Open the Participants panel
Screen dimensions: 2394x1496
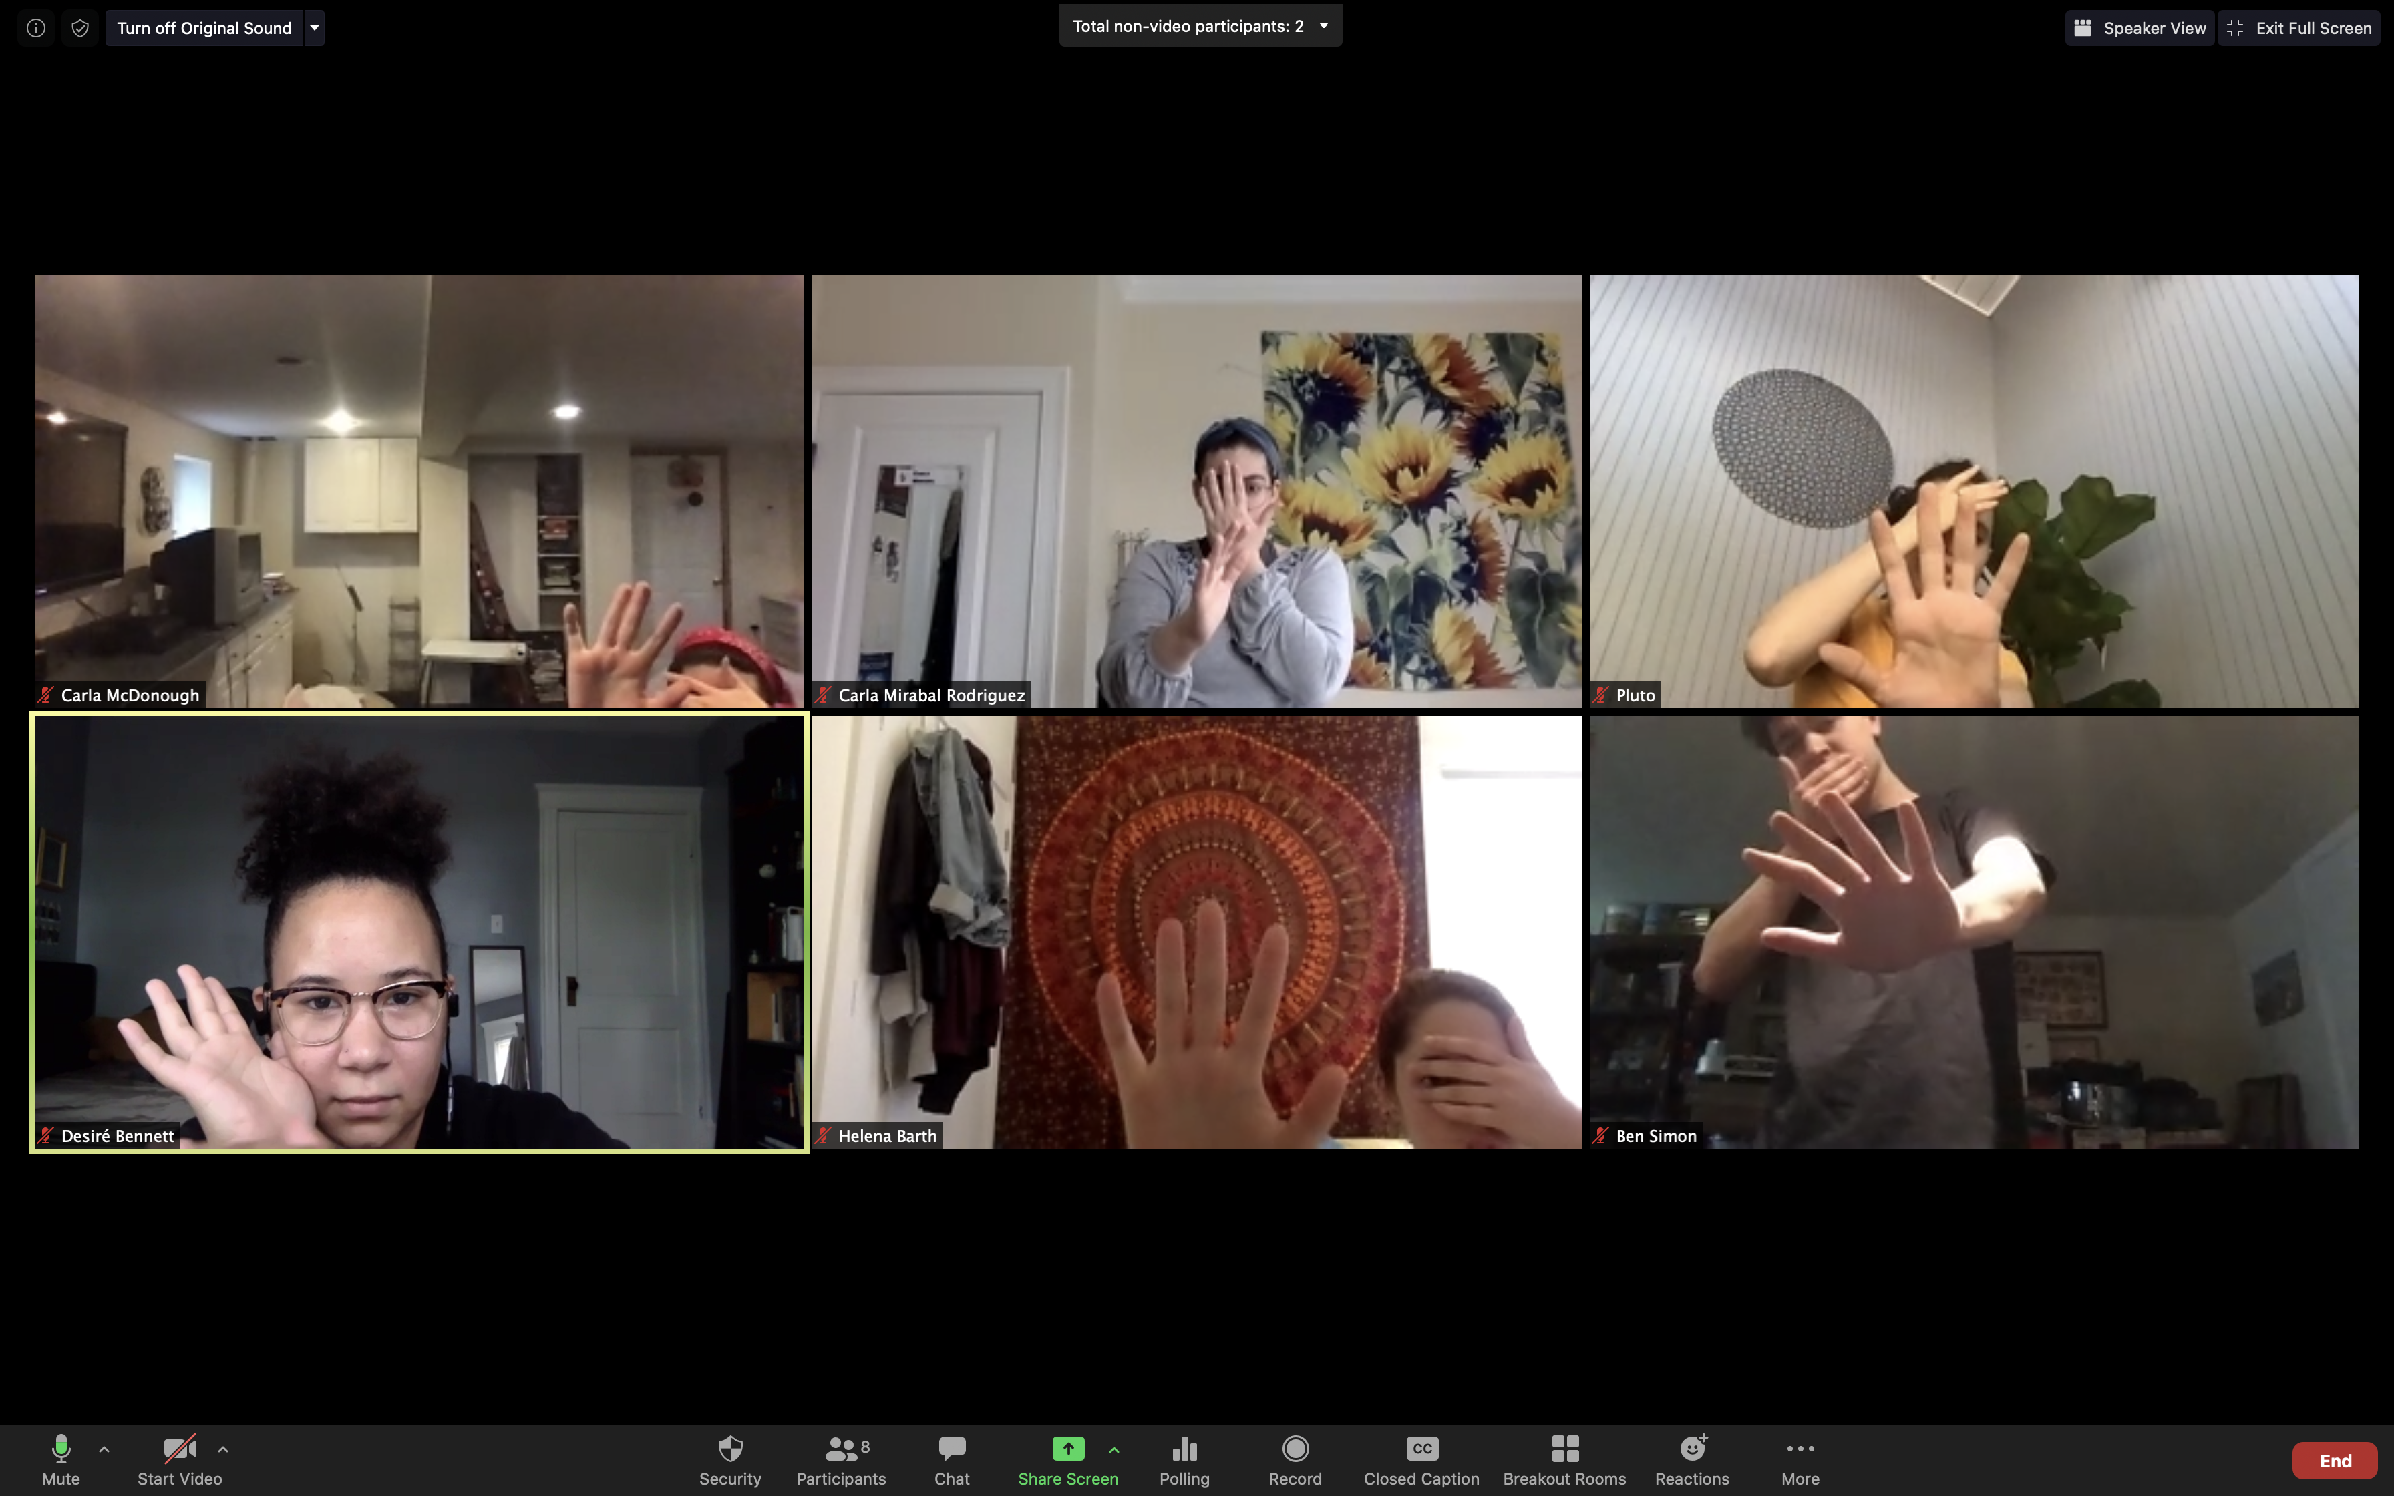[841, 1461]
